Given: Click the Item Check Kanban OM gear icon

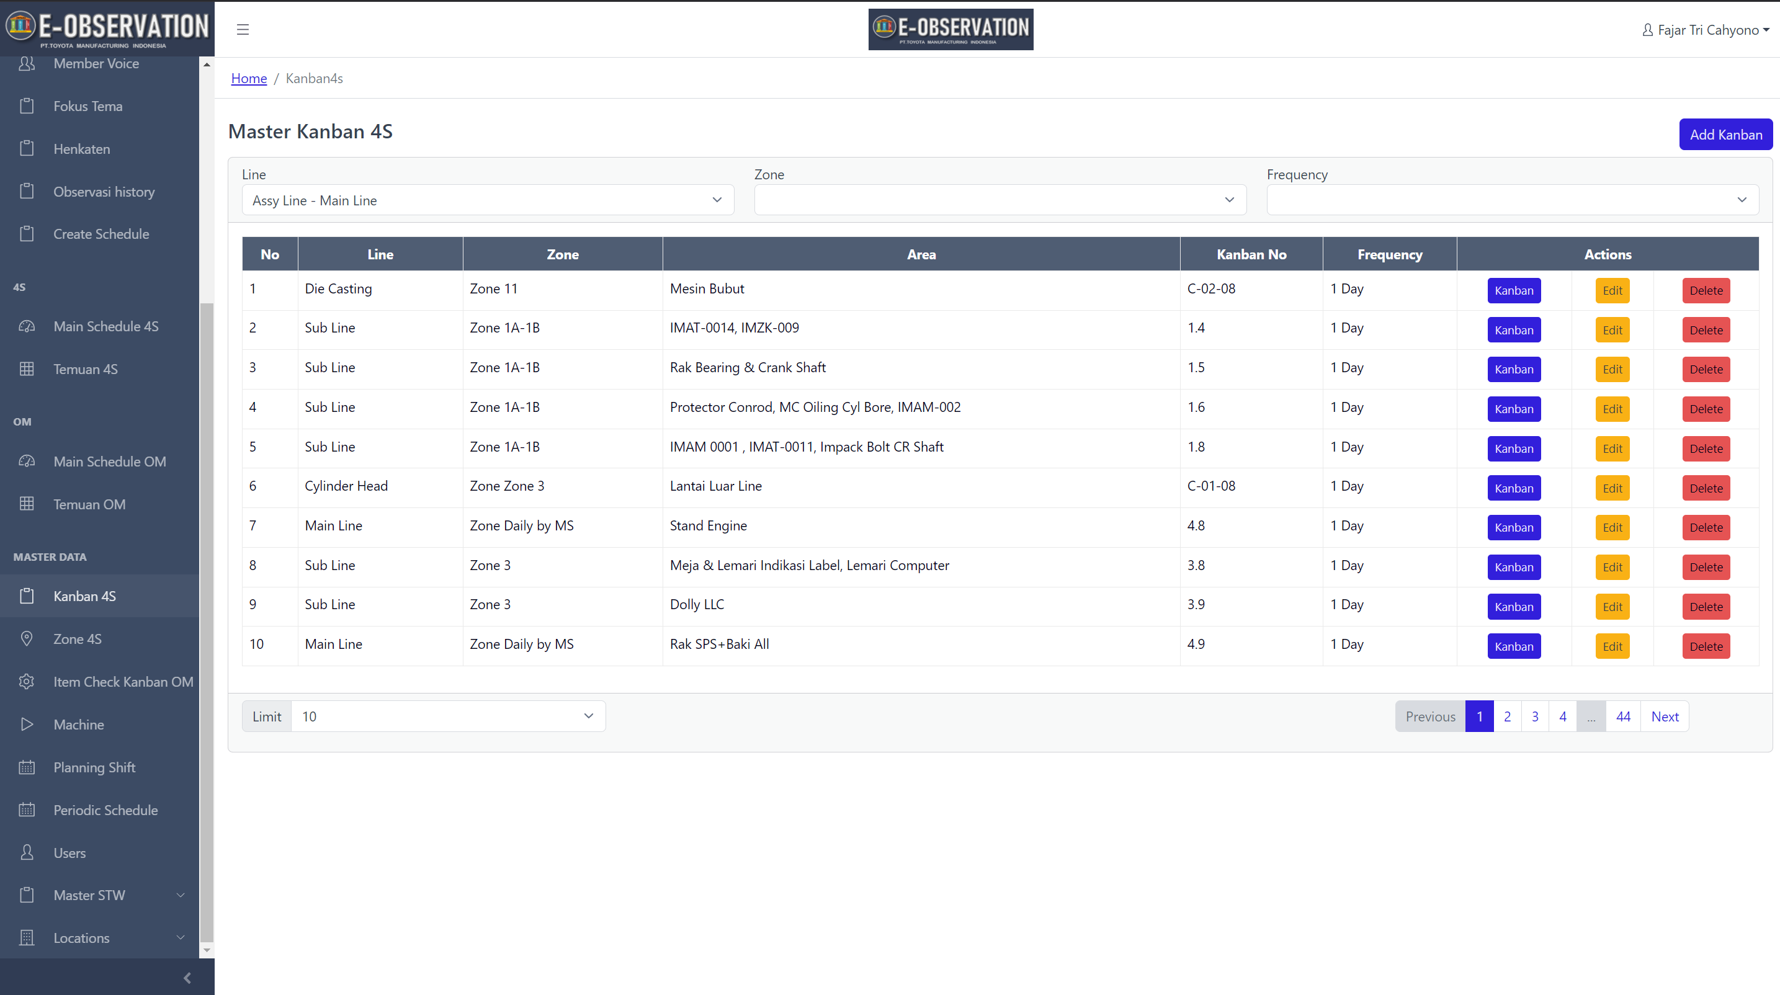Looking at the screenshot, I should click(27, 682).
